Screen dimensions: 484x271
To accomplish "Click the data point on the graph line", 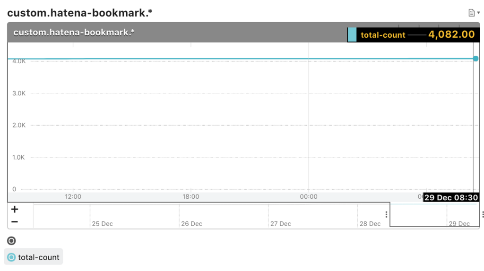I will [475, 59].
